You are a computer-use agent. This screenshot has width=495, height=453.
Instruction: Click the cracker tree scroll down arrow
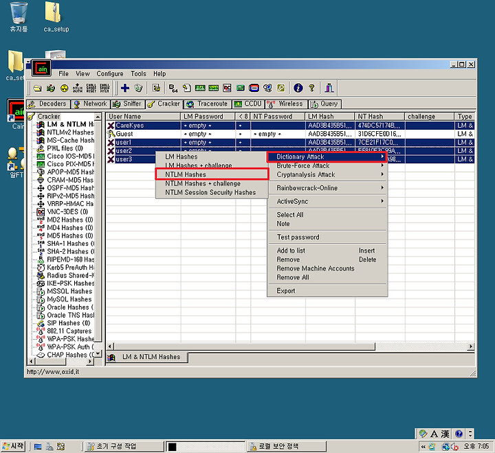pyautogui.click(x=98, y=353)
